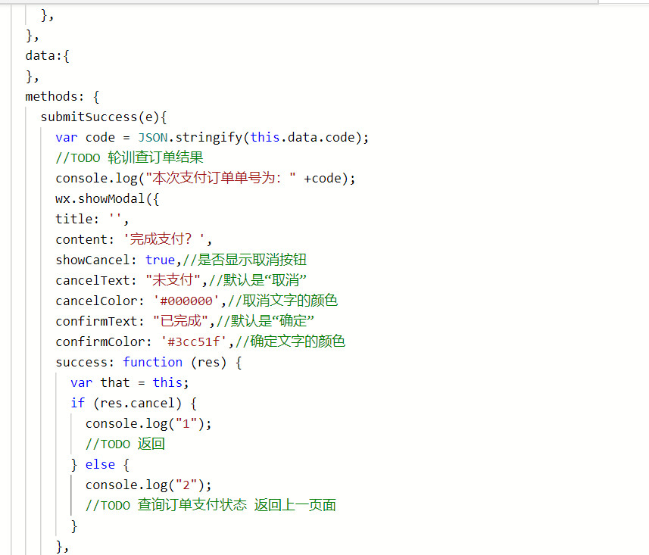649x555 pixels.
Task: Click the comment '//TODO 查询订单支付状态 返回上一页面'
Action: point(211,505)
